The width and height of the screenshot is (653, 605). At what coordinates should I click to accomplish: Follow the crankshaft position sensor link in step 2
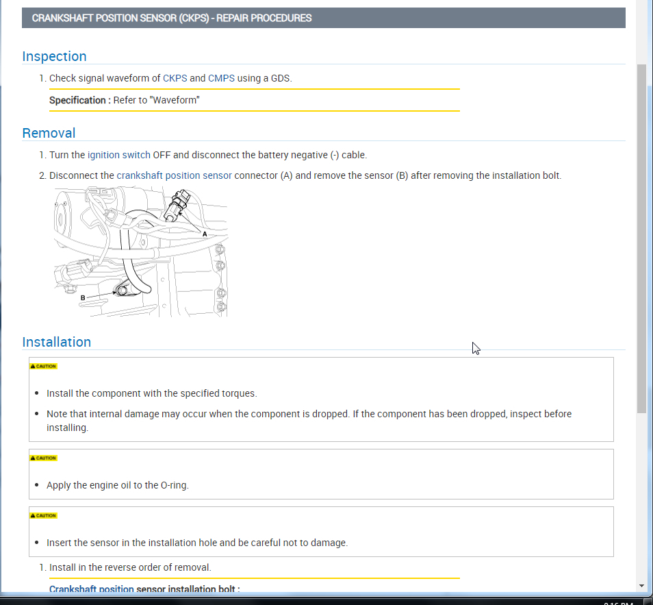pos(174,175)
